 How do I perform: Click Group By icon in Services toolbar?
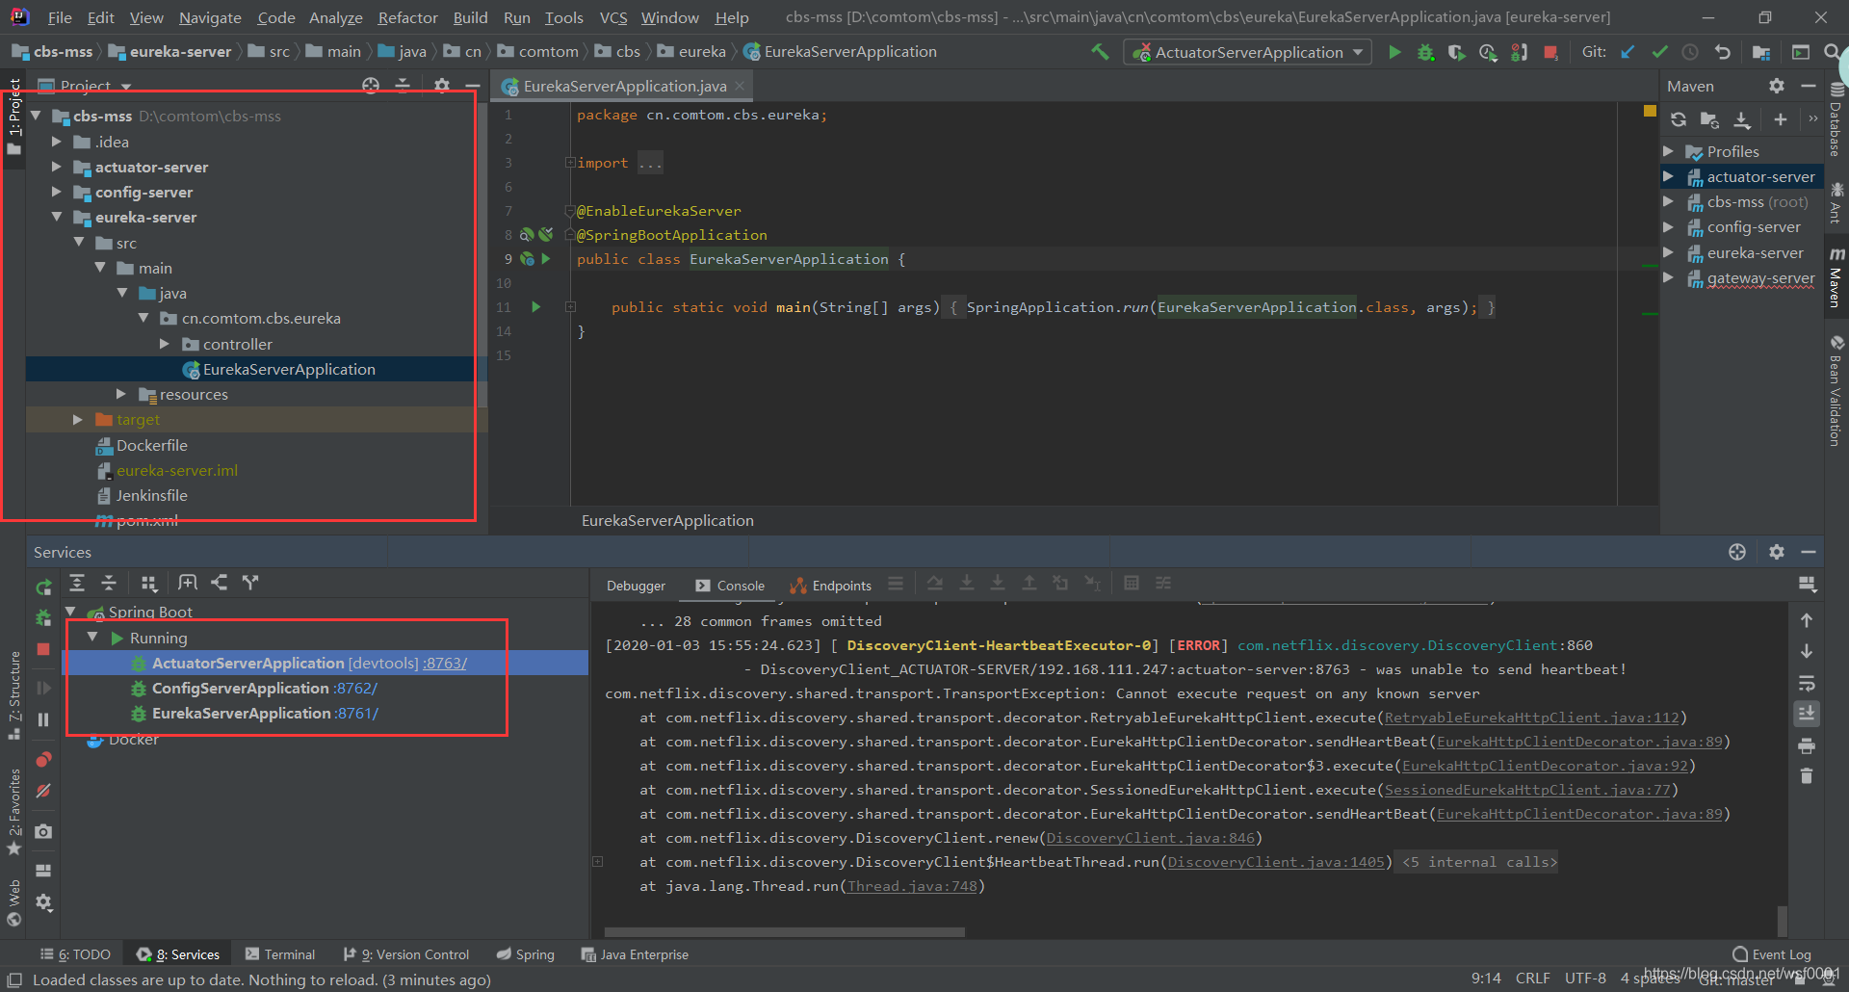(148, 583)
